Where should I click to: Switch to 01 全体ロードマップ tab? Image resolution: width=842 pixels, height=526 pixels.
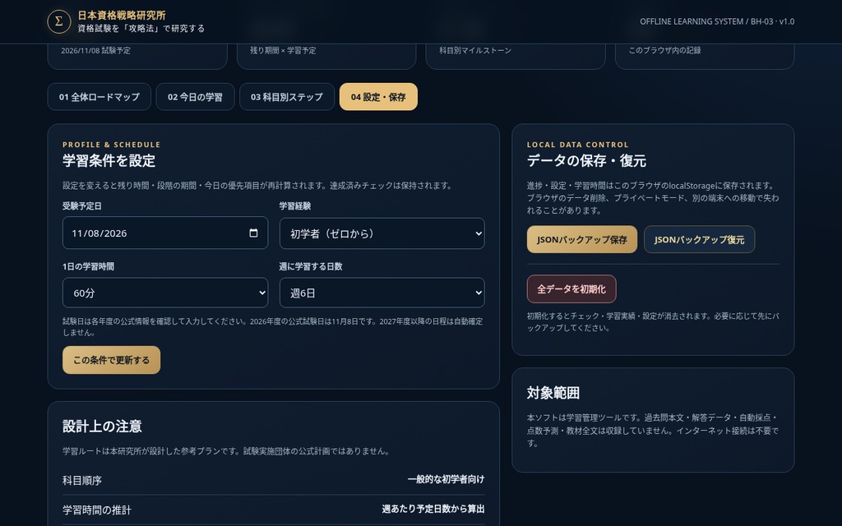(x=99, y=97)
